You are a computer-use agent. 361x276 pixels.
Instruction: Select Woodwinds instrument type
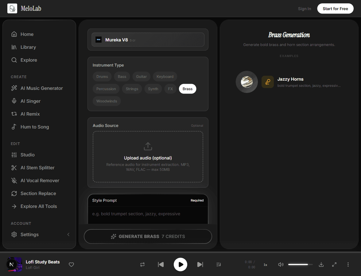coord(107,101)
